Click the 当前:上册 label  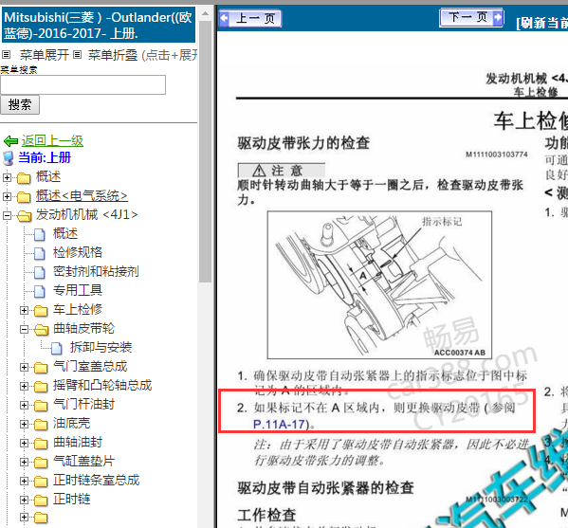click(45, 157)
